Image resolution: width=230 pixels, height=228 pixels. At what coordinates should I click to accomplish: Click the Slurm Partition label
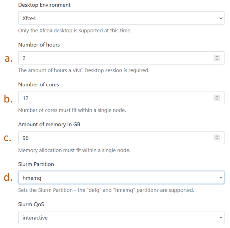coord(36,164)
